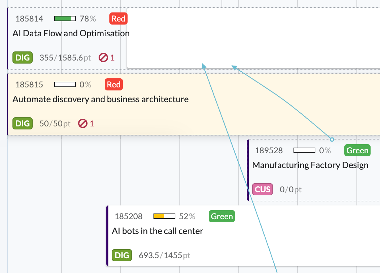Image resolution: width=380 pixels, height=273 pixels.
Task: Click the Green status badge on card 185208
Action: (221, 217)
